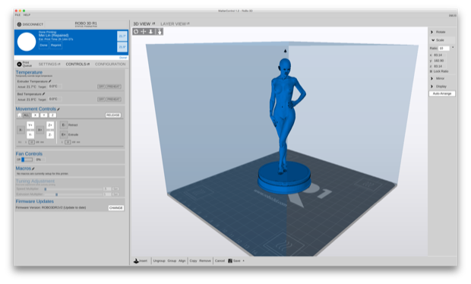Switch to the 3D VIEW tab
The width and height of the screenshot is (471, 284).
tap(142, 24)
